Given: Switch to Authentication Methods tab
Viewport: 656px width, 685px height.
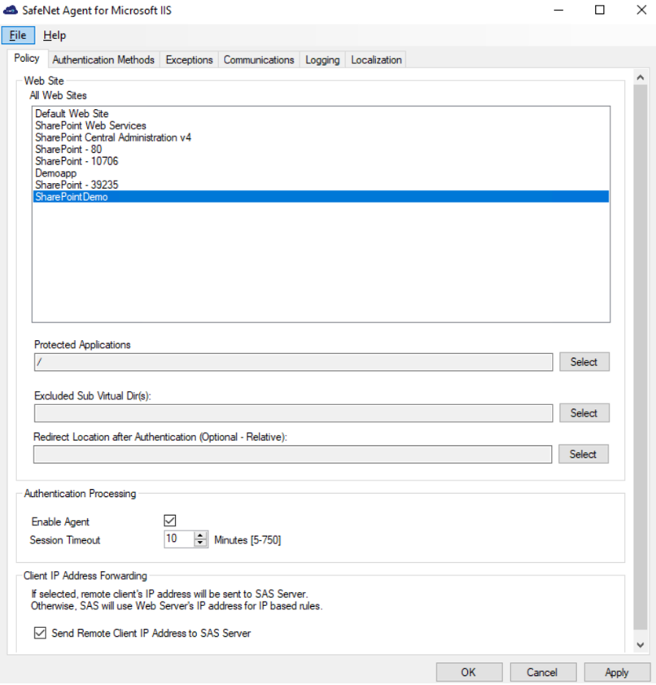Looking at the screenshot, I should click(103, 60).
